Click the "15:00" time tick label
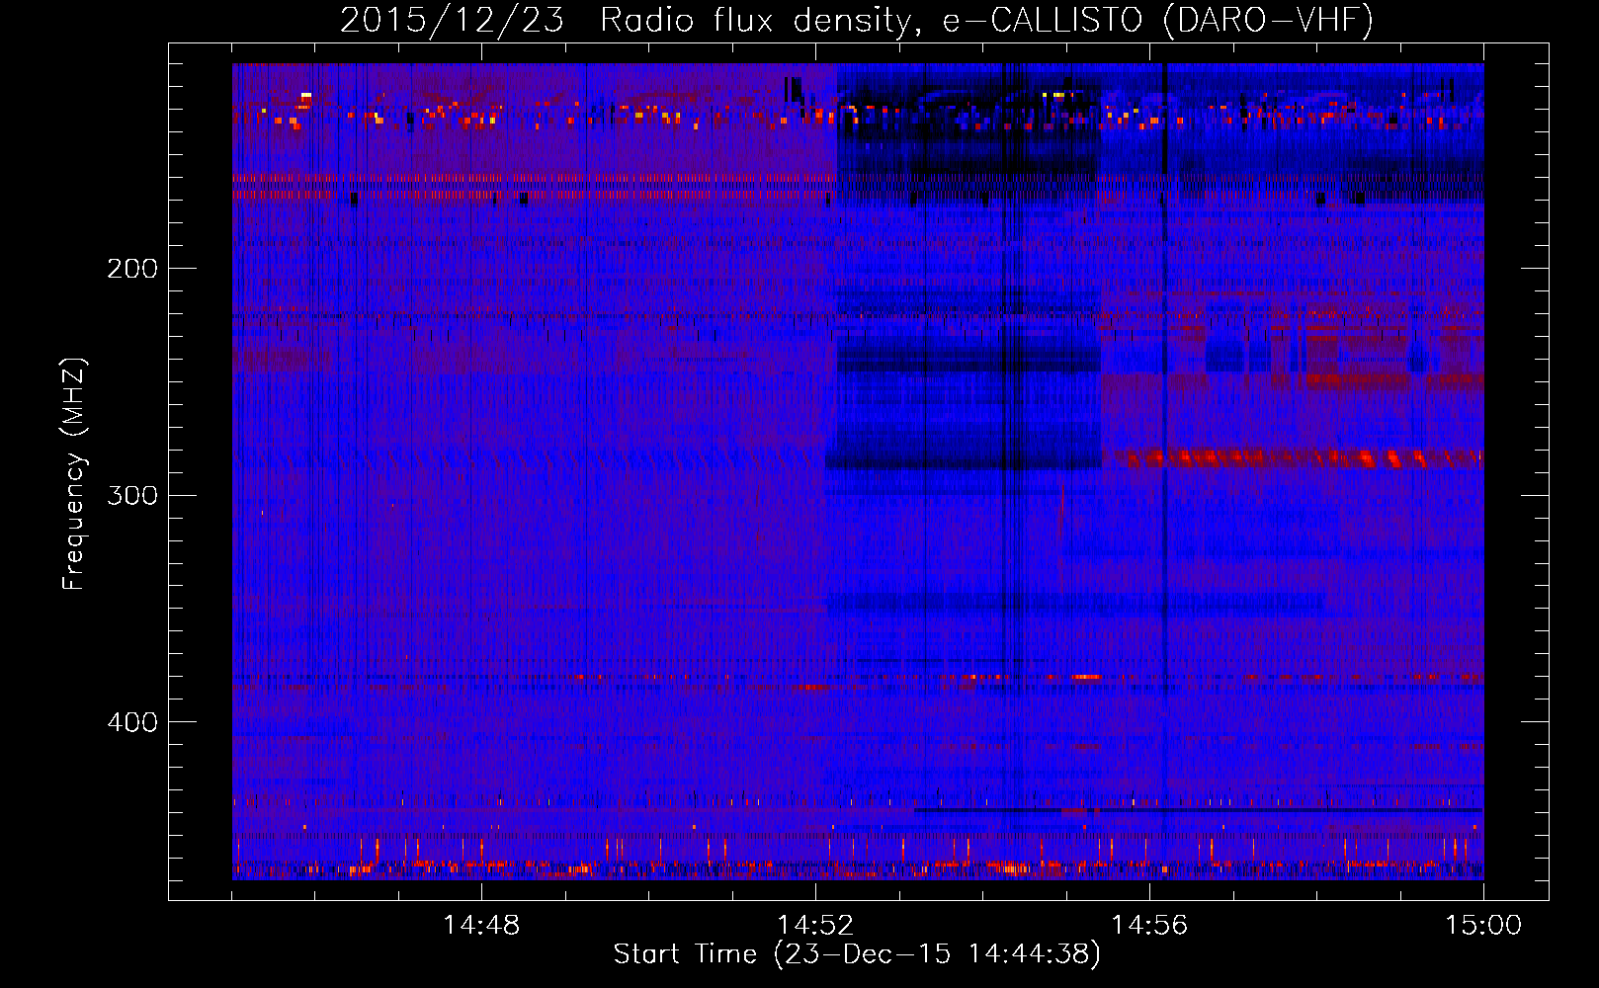The height and width of the screenshot is (988, 1599). [x=1483, y=926]
